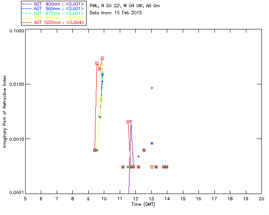The image size is (269, 215).
Task: Click the x-axis tick label 19
Action: 246,199
